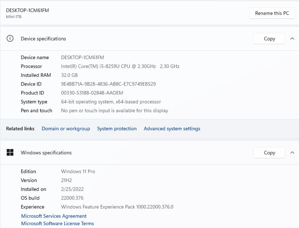Open the Domain or workgroup link
This screenshot has height=228, width=299.
(66, 129)
